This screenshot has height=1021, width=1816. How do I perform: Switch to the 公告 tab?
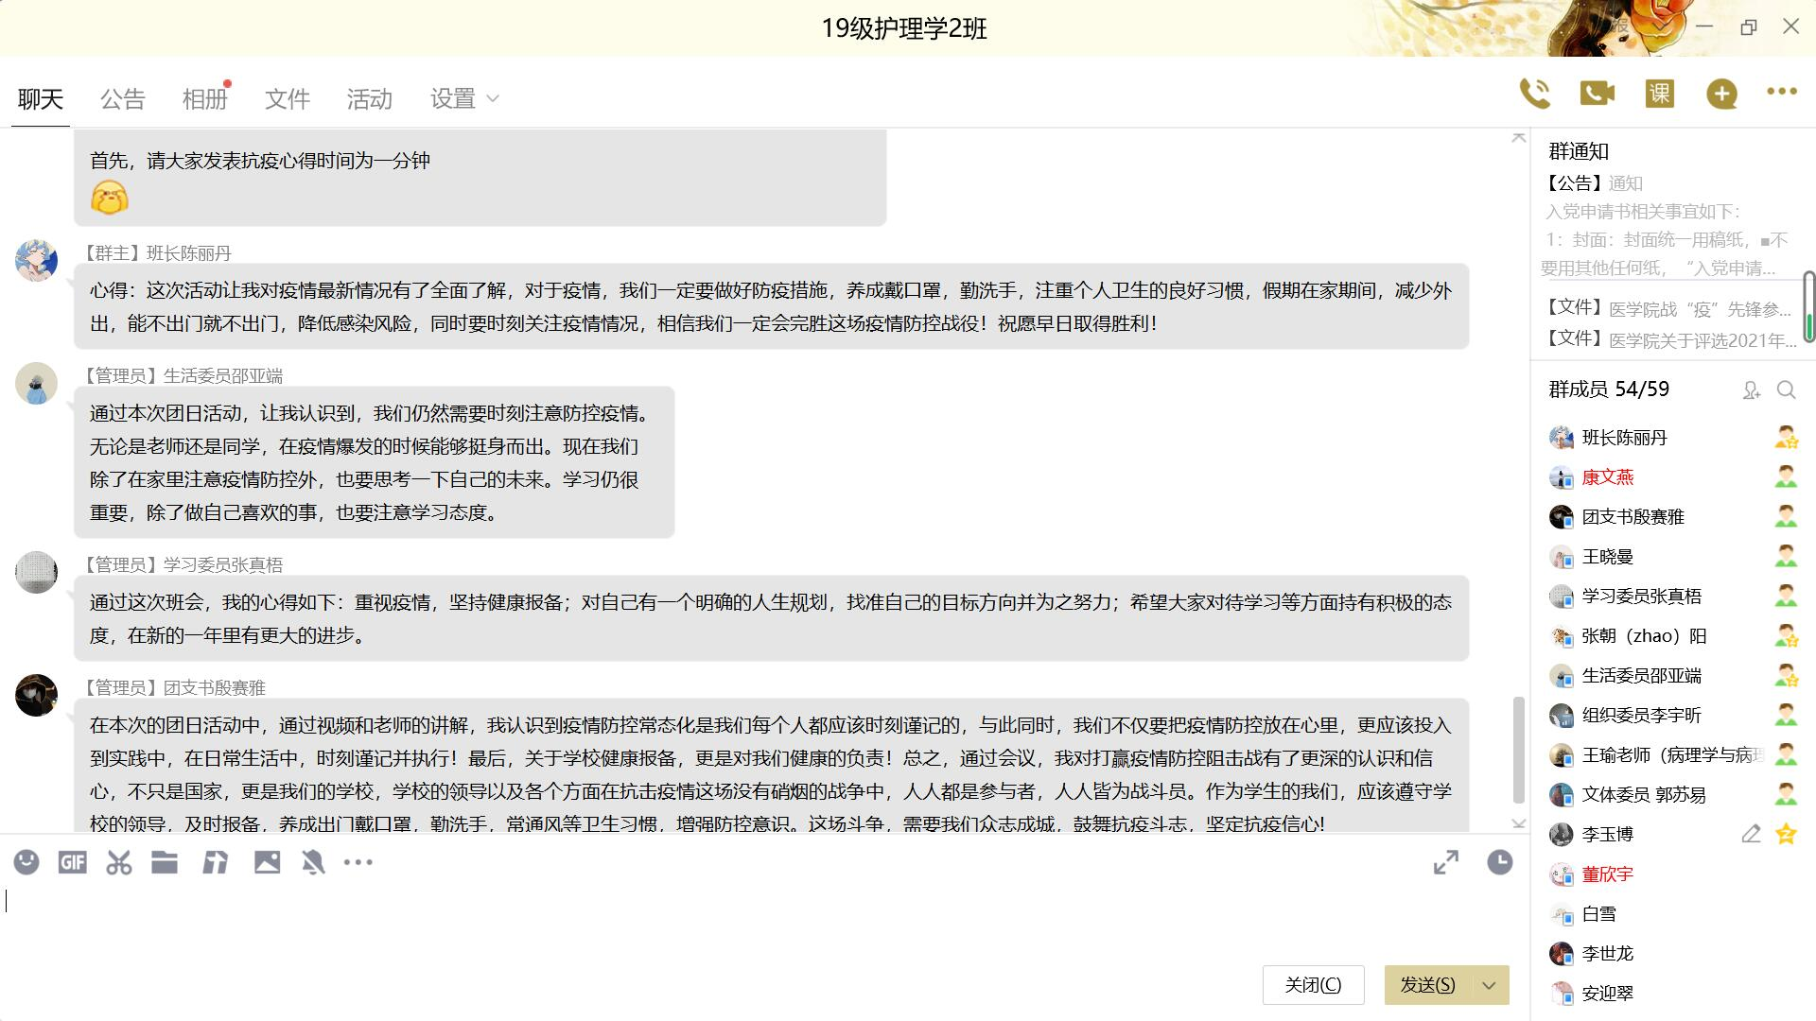click(122, 98)
